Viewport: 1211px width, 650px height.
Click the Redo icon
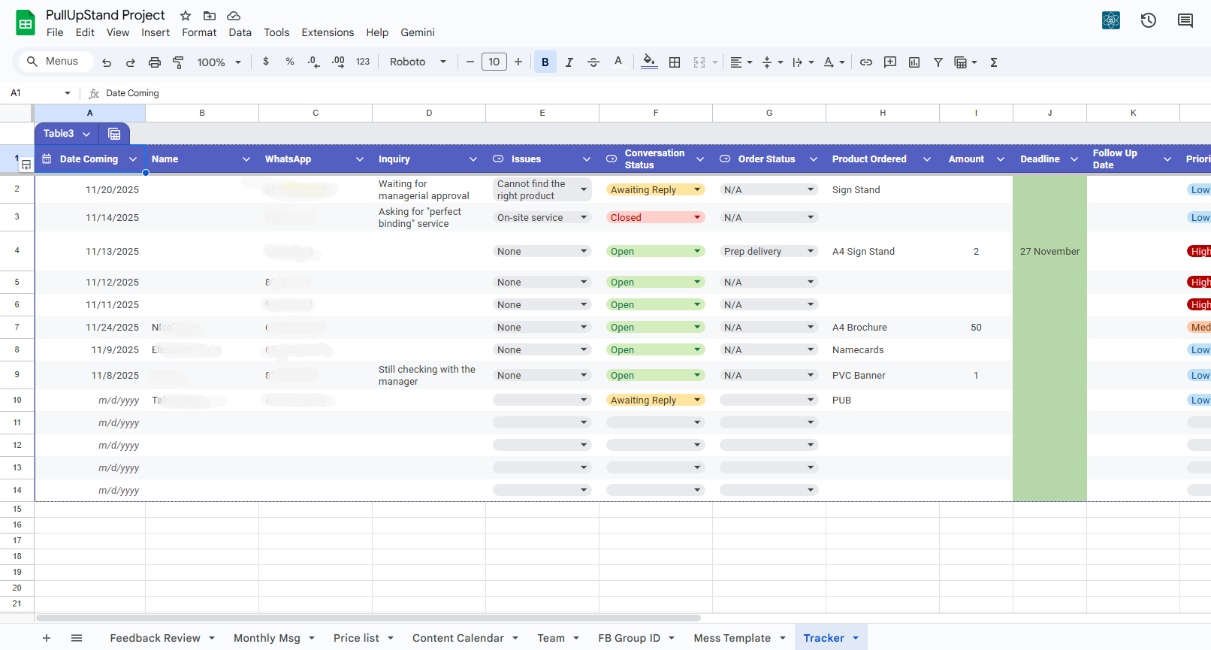[131, 62]
